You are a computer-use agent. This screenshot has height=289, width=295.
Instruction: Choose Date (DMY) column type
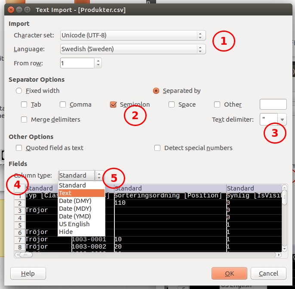tap(81, 201)
